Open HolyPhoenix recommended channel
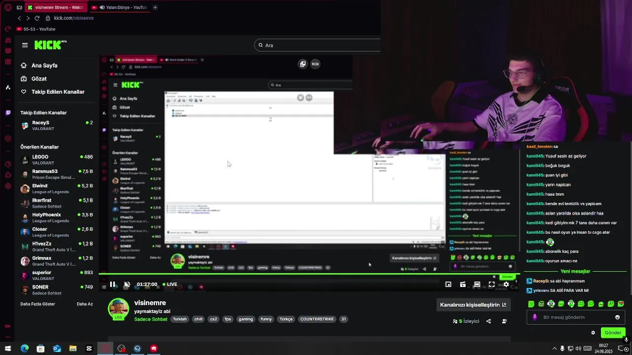This screenshot has height=355, width=632. (56, 217)
